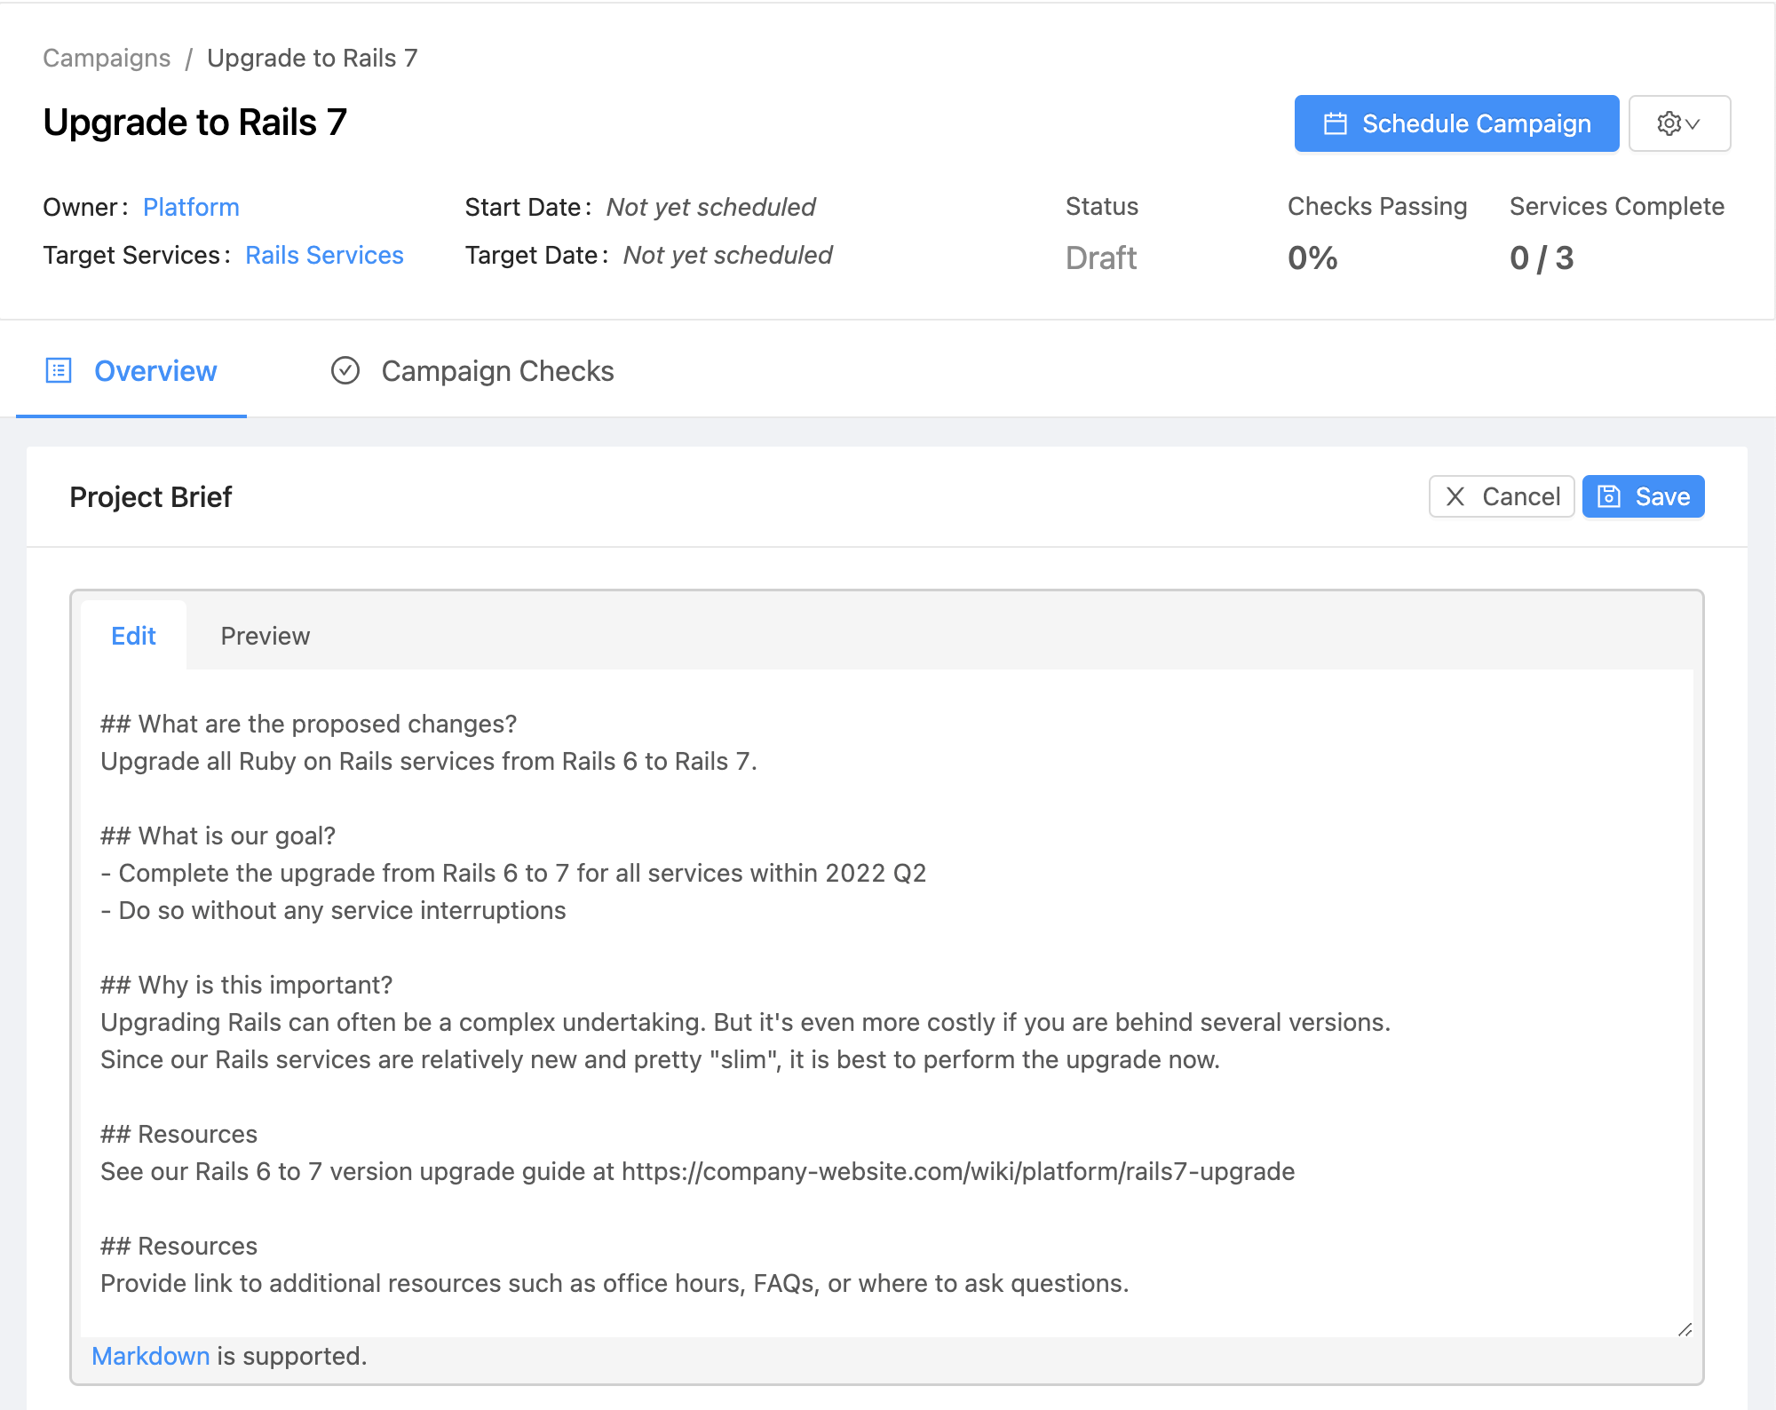Click the rails7-upgrade wiki URL line
This screenshot has width=1776, height=1410.
point(697,1171)
